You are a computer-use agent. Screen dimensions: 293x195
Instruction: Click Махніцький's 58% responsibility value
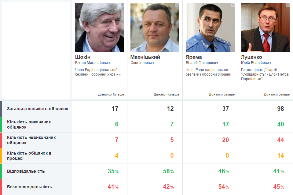coord(168,171)
